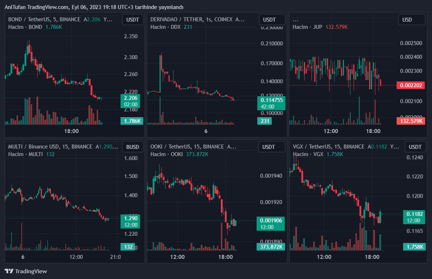Click the 373.872K volume label on OOKI chart
Viewport: 432px width, 279px height.
pos(270,247)
